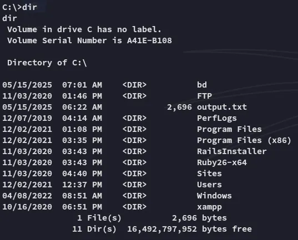Viewport: 298px width, 240px height.
Task: Click the Ruby26-x64 folder name
Action: click(222, 162)
